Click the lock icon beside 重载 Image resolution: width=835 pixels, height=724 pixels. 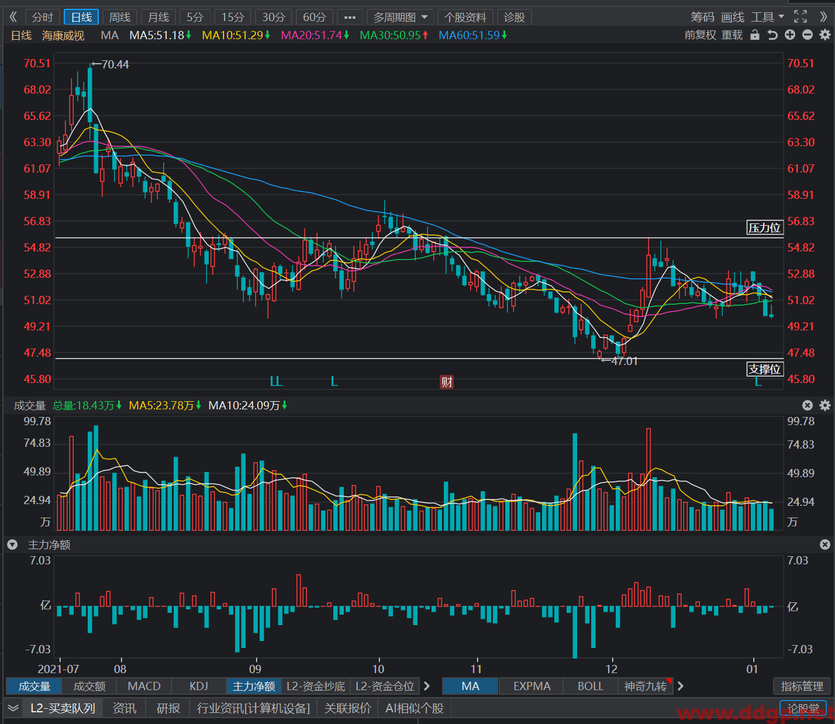pyautogui.click(x=755, y=35)
